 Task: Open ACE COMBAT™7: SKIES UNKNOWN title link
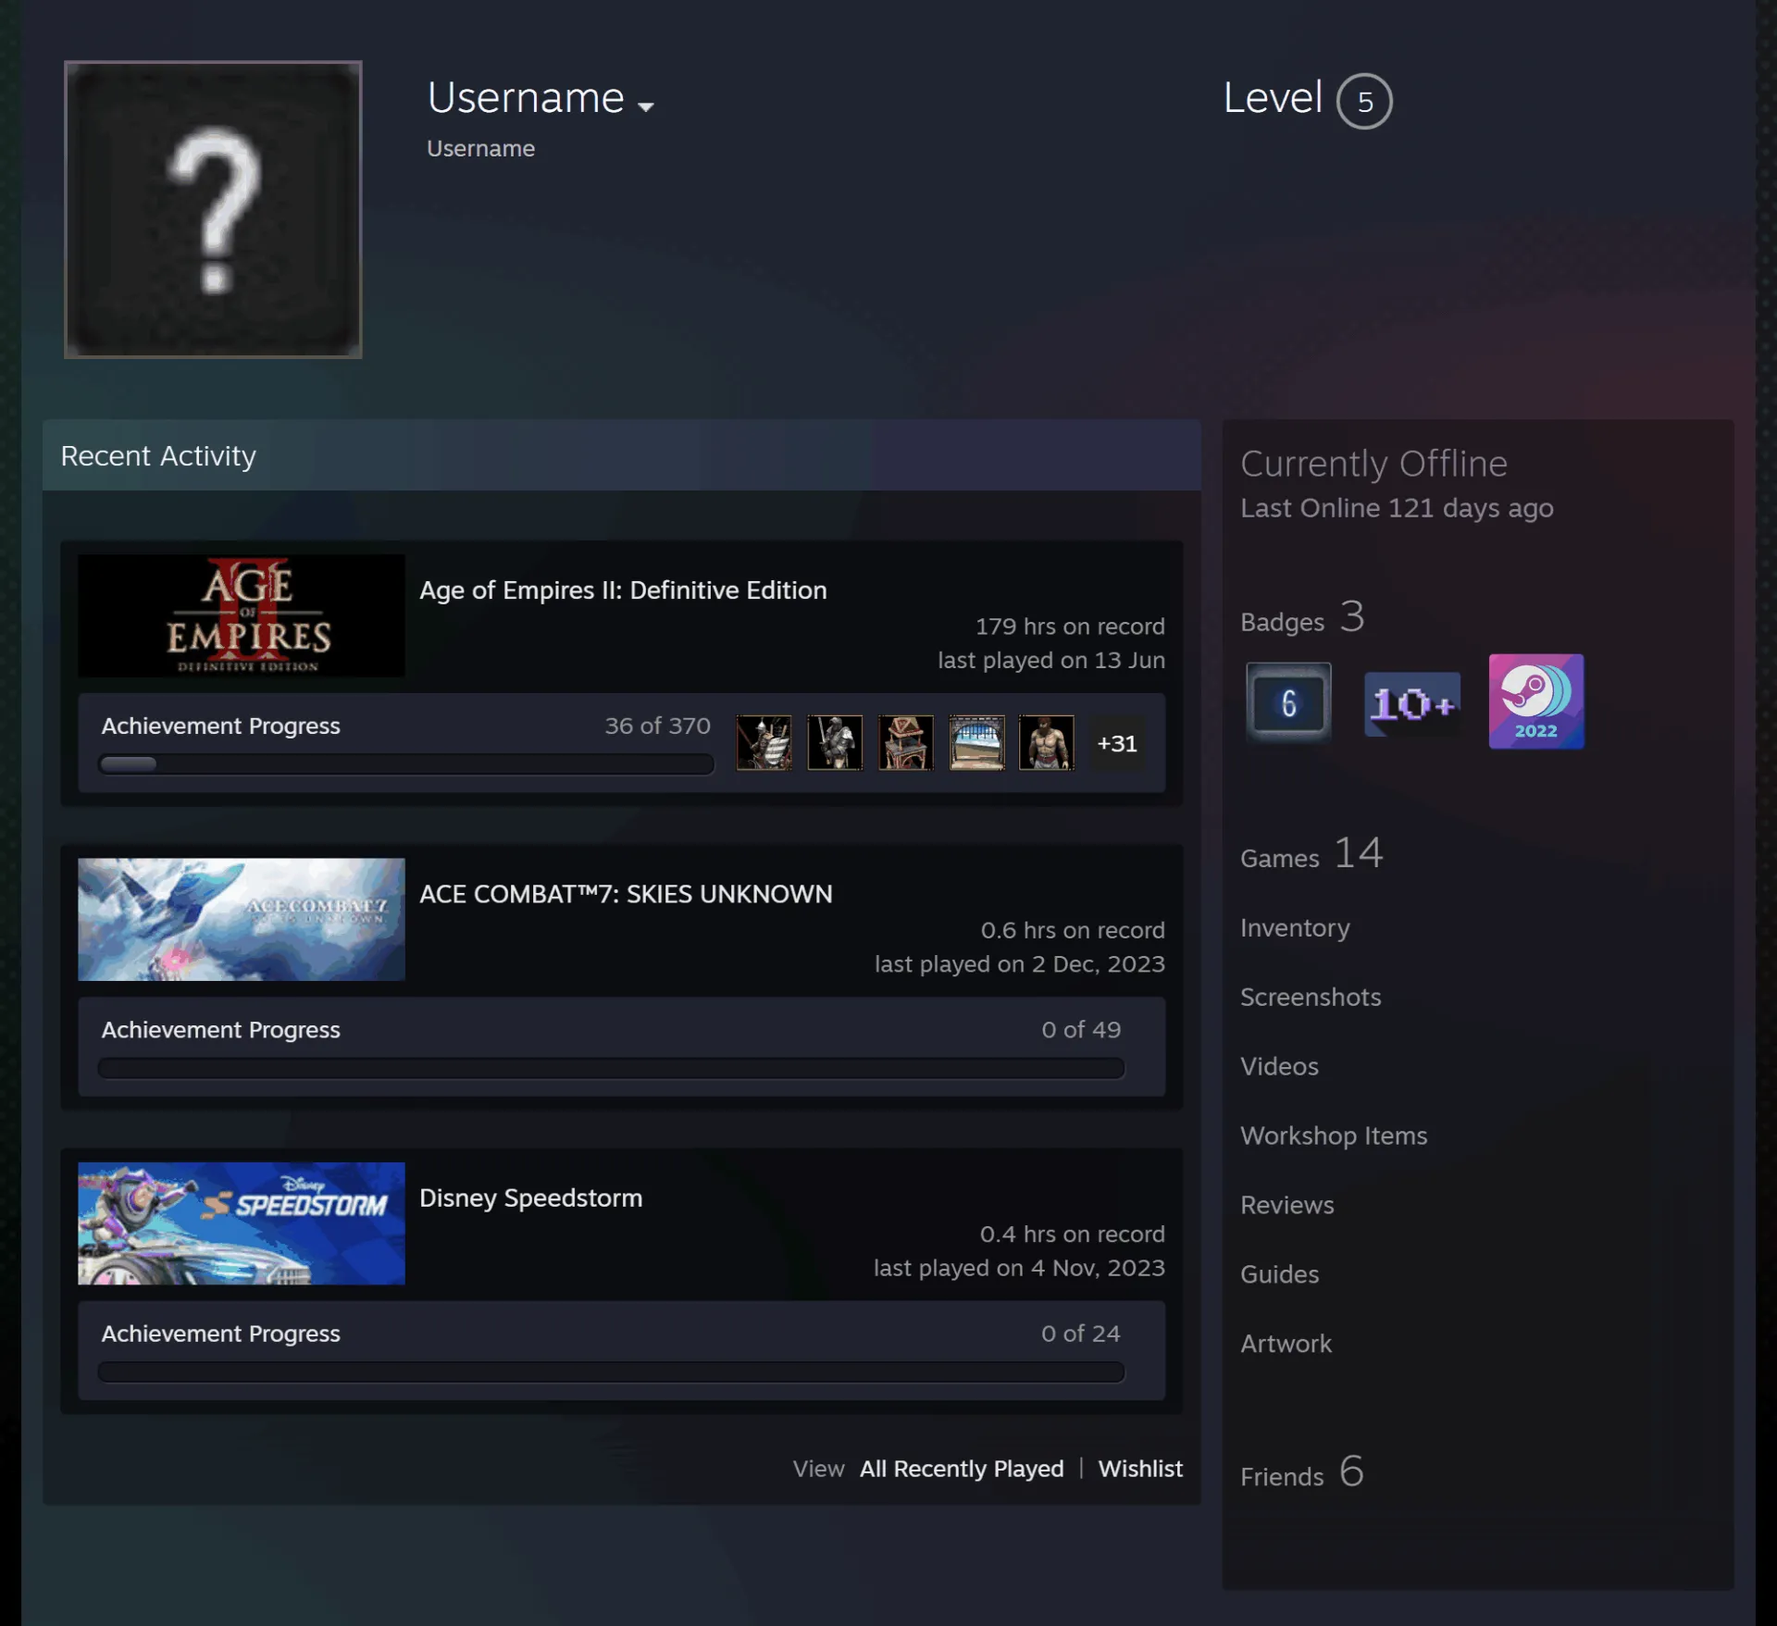[x=626, y=894]
